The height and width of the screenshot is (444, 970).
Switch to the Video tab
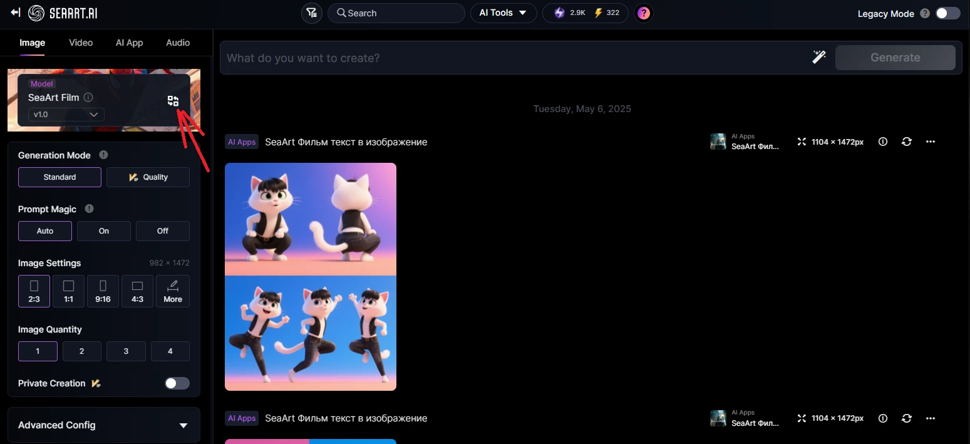(81, 43)
